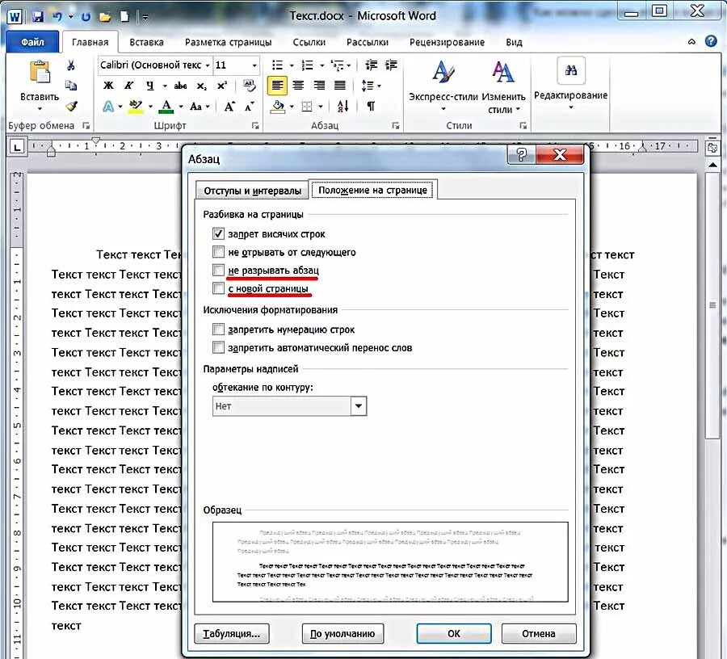Align text left
This screenshot has height=659, width=727.
277,86
